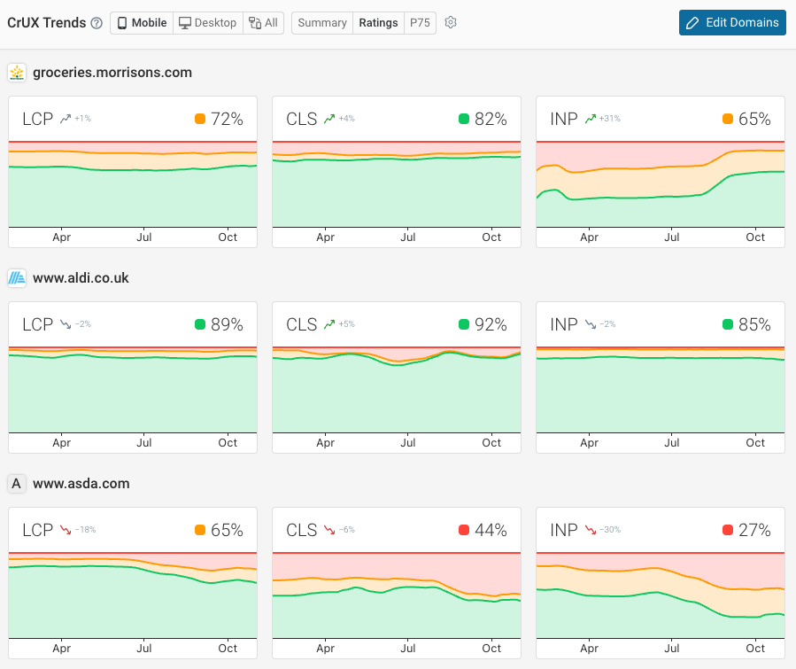The width and height of the screenshot is (796, 669).
Task: Click the red status dot beside CLS 44%
Action: 465,530
